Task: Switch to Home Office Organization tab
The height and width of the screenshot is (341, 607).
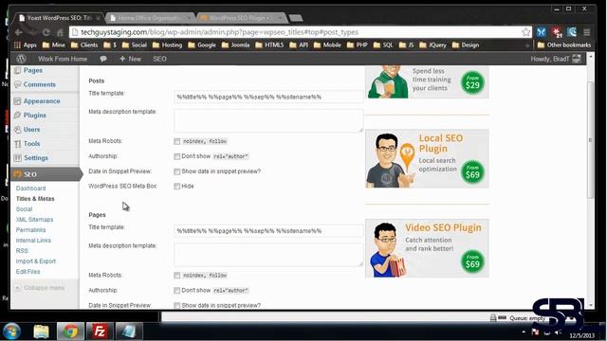Action: [150, 18]
